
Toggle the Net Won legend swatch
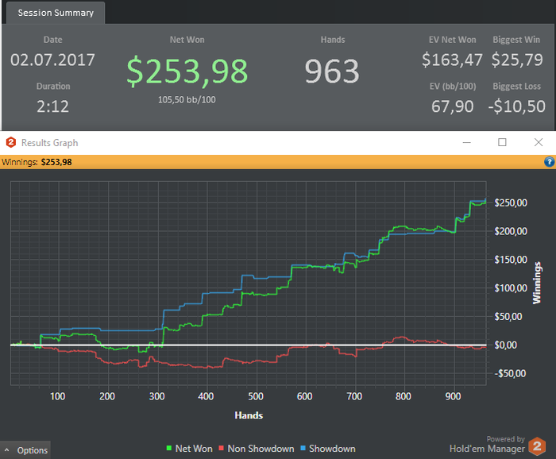[x=169, y=449]
